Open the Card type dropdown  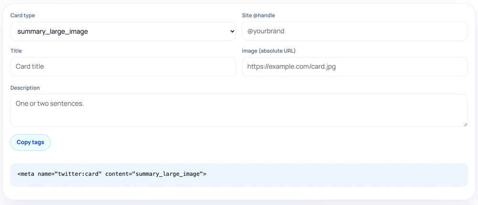(x=123, y=31)
